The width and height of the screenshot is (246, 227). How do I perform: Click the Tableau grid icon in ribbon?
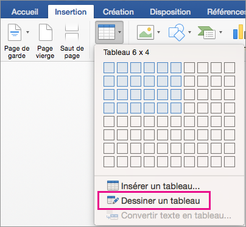[107, 32]
